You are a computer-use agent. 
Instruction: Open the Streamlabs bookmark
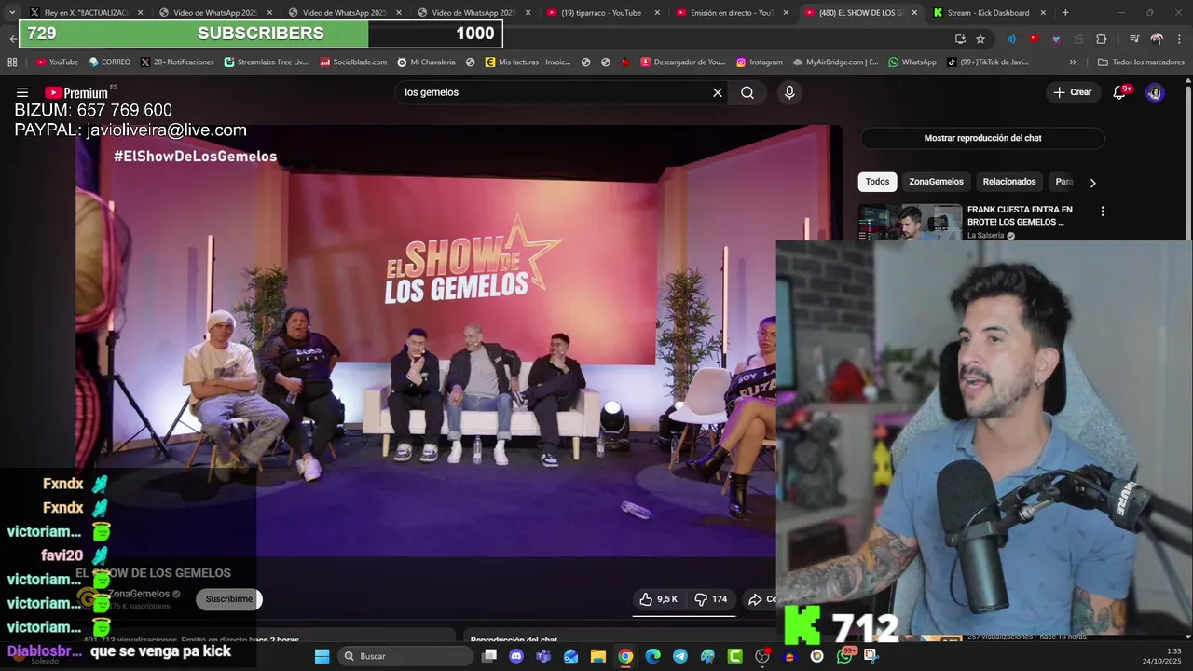click(266, 62)
